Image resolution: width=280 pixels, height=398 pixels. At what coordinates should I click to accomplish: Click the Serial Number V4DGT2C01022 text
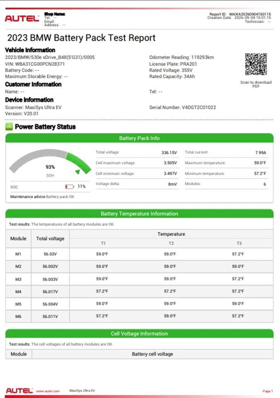(183, 107)
